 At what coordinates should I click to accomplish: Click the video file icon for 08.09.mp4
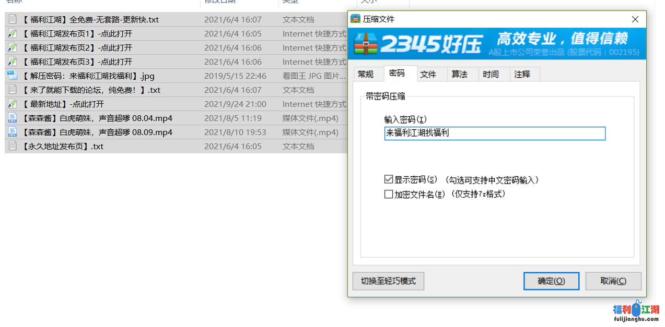point(13,132)
